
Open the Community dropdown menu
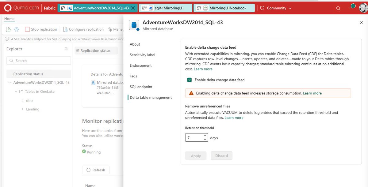[x=290, y=8]
